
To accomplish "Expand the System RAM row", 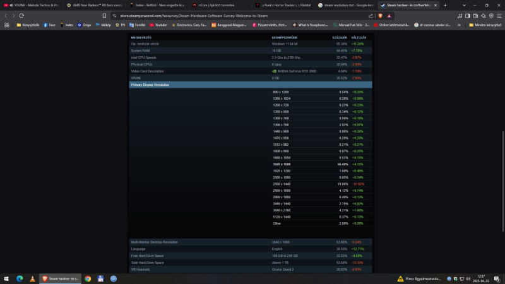I will [251, 50].
